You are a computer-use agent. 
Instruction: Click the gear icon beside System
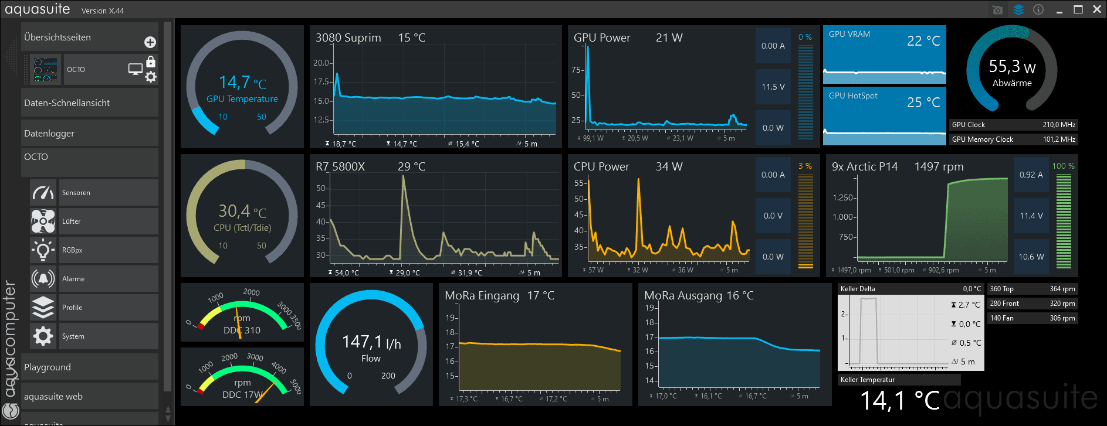pos(43,336)
